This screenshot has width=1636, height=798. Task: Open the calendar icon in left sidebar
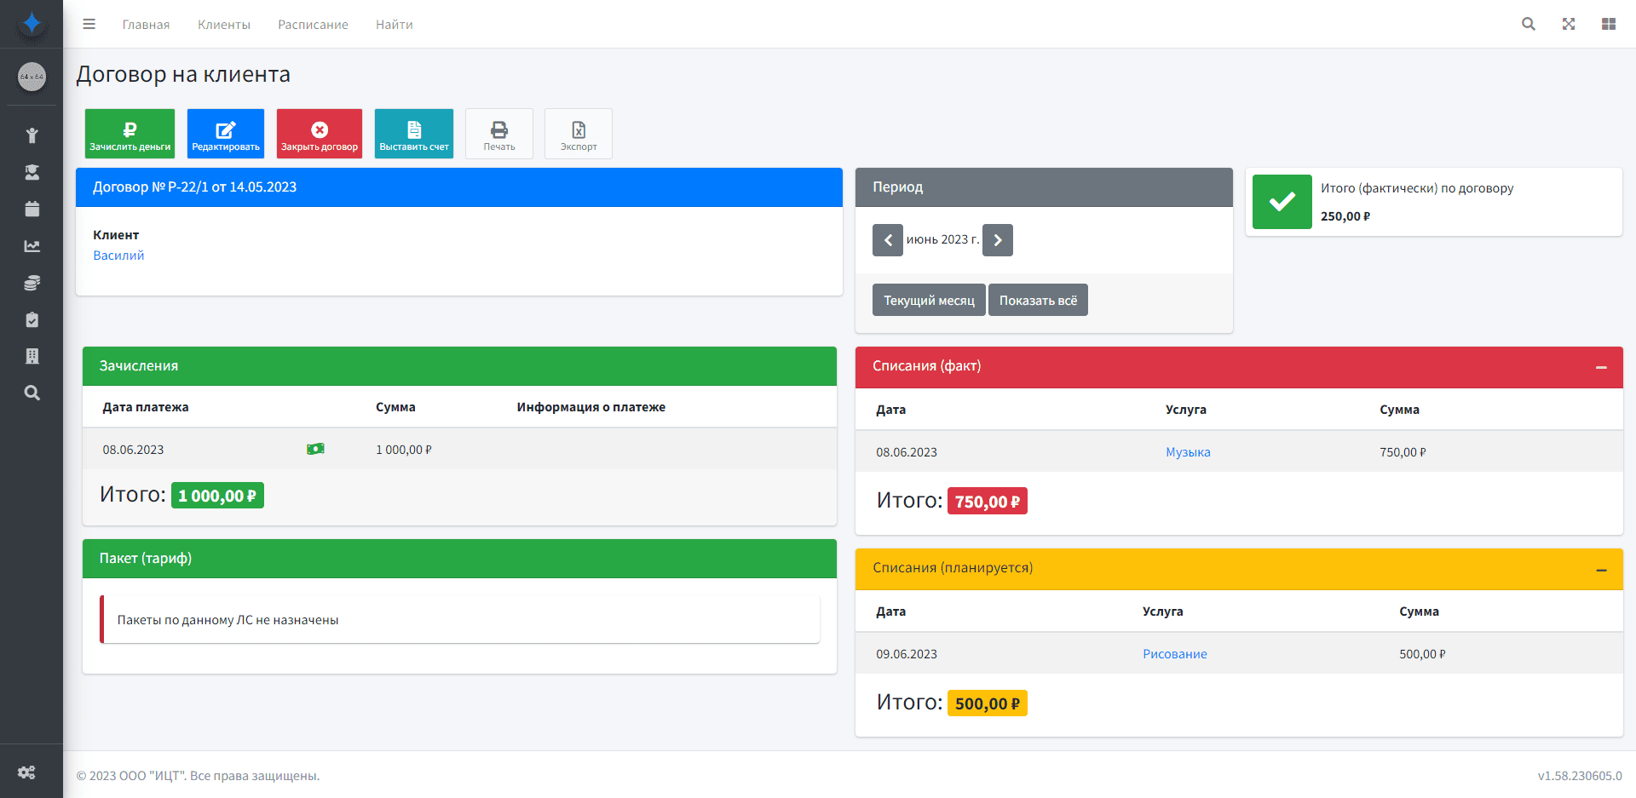pos(32,209)
